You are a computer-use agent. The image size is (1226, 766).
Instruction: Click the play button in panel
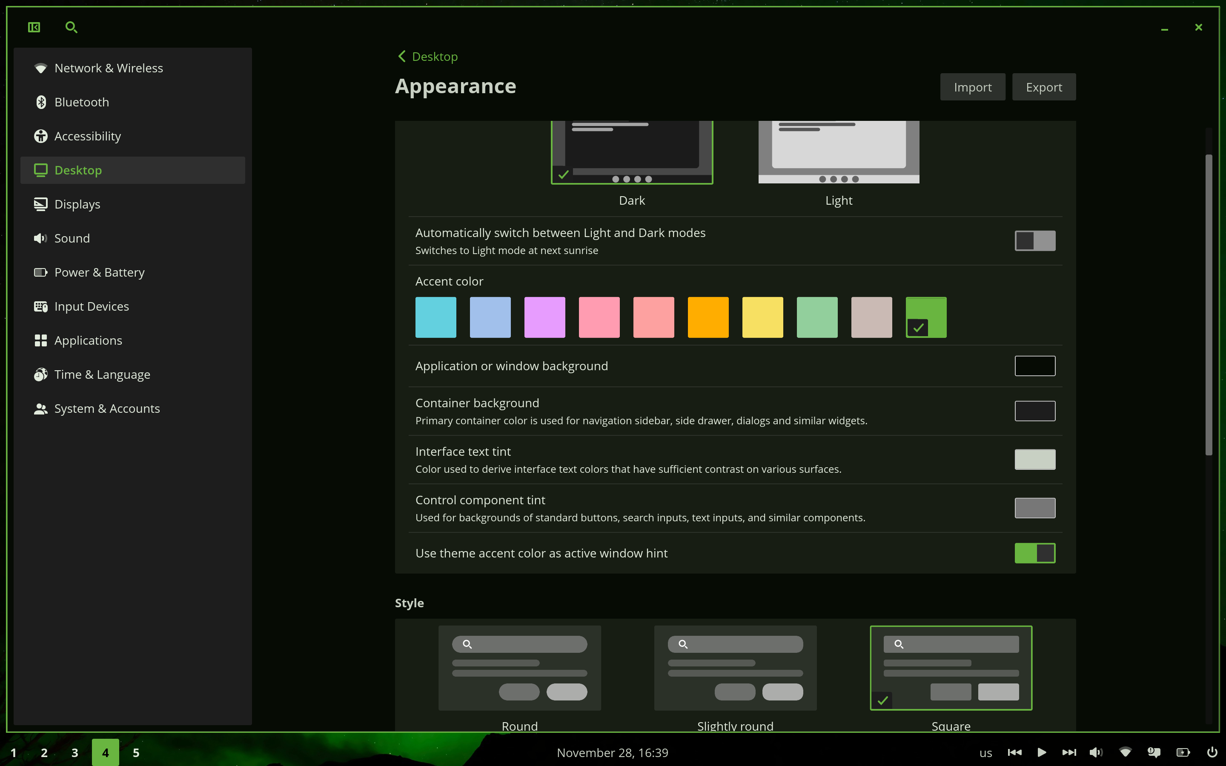point(1042,752)
